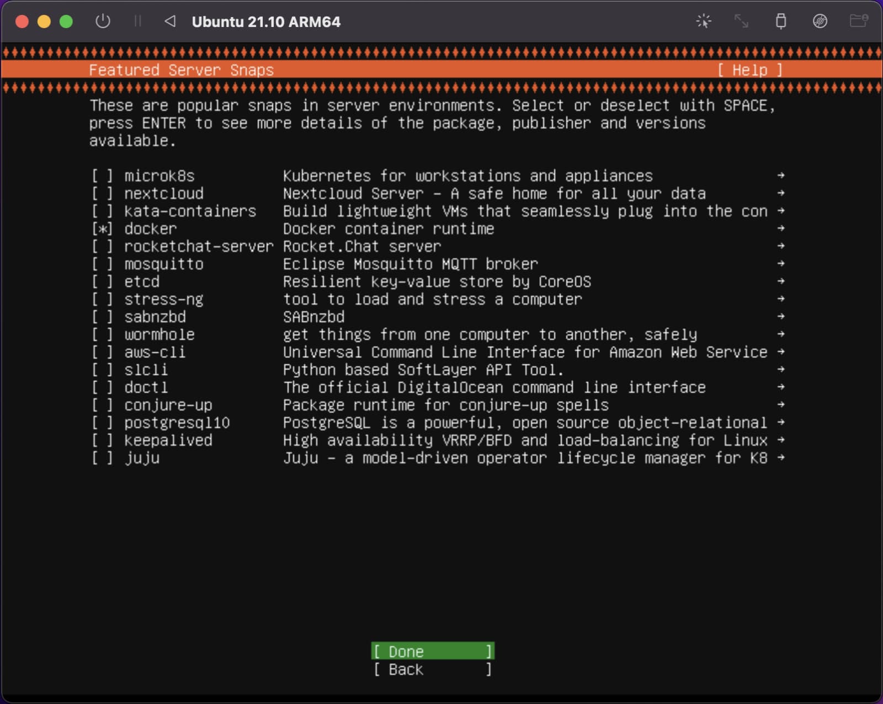Toggle the wormhole snap checkbox

point(102,335)
